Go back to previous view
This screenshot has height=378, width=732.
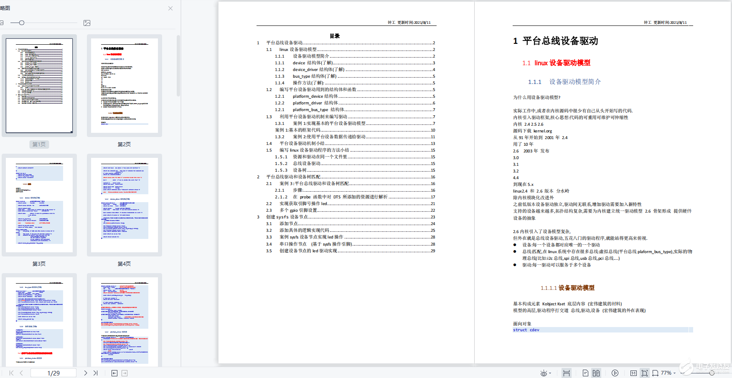coord(114,373)
